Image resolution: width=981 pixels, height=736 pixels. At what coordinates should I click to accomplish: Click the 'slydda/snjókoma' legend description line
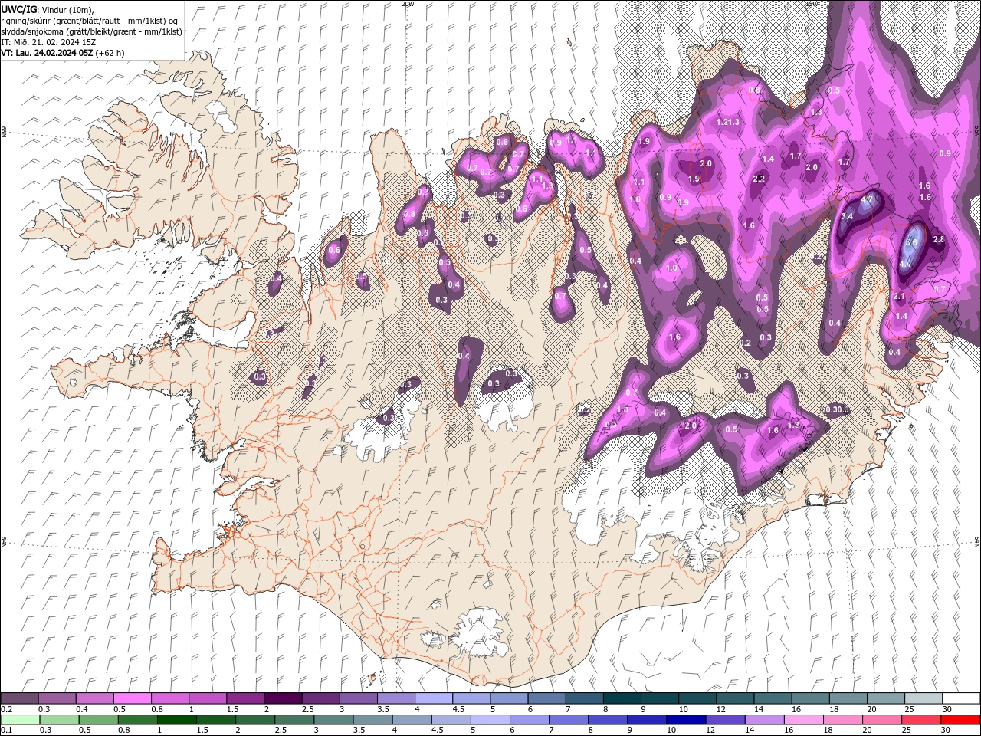click(x=91, y=31)
